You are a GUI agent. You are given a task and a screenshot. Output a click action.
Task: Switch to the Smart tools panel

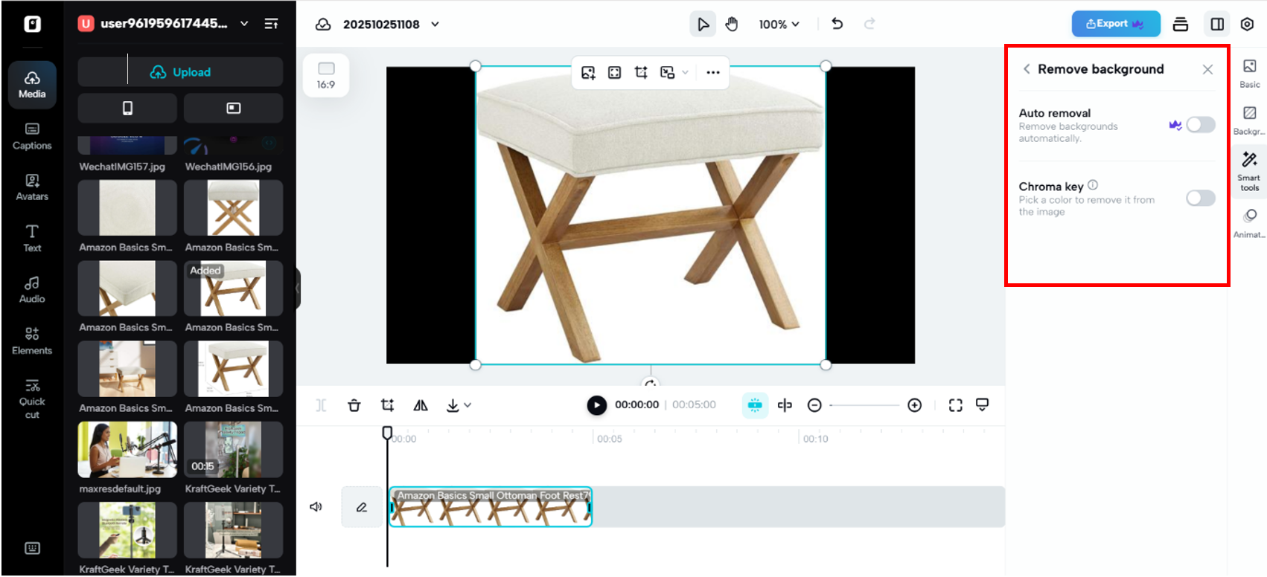point(1249,170)
